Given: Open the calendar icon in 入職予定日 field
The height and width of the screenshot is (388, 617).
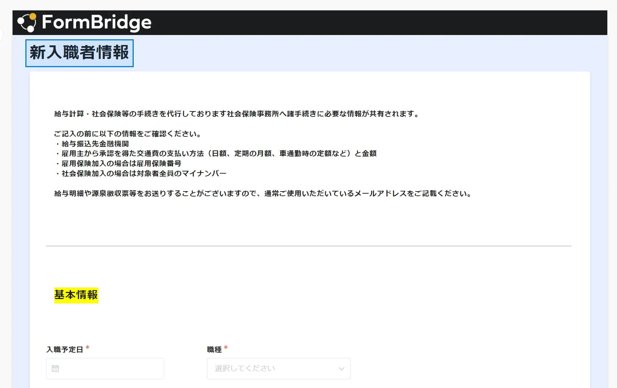Looking at the screenshot, I should 55,368.
